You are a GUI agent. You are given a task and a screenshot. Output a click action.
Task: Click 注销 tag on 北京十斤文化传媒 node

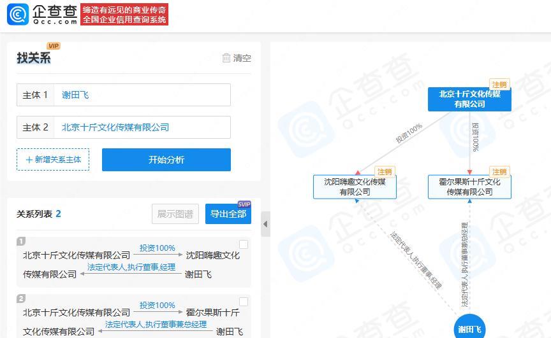click(x=499, y=85)
